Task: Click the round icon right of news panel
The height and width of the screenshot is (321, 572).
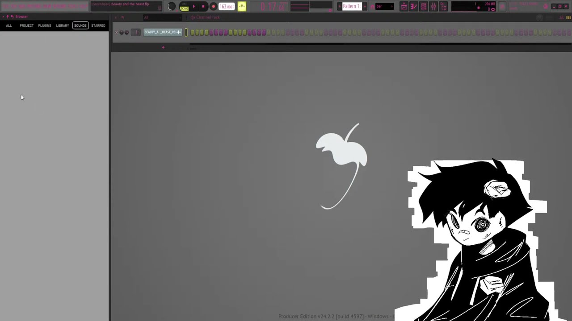Action: [x=546, y=6]
